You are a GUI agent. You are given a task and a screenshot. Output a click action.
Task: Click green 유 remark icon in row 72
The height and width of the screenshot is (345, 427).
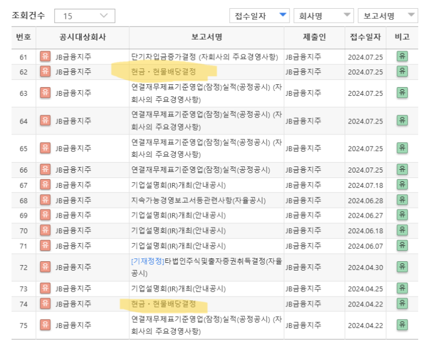(402, 267)
